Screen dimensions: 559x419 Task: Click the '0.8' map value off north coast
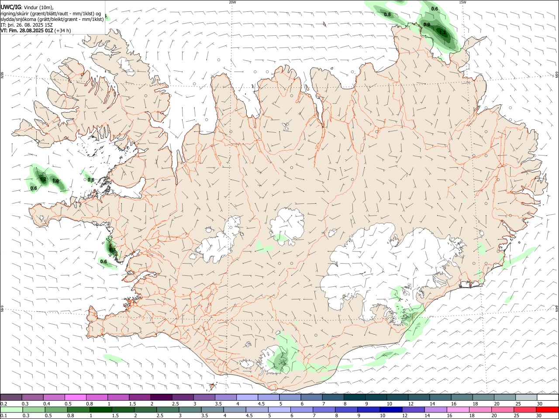[x=387, y=15]
